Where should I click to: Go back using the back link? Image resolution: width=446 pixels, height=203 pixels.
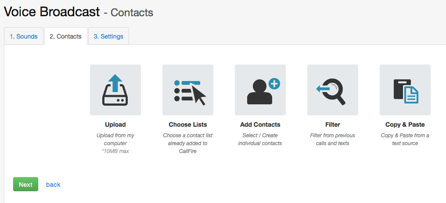53,185
